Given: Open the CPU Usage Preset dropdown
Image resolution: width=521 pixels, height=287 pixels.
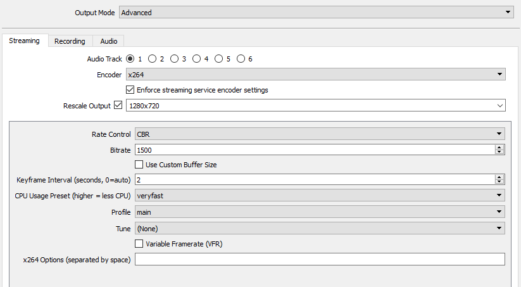Looking at the screenshot, I should tap(319, 196).
